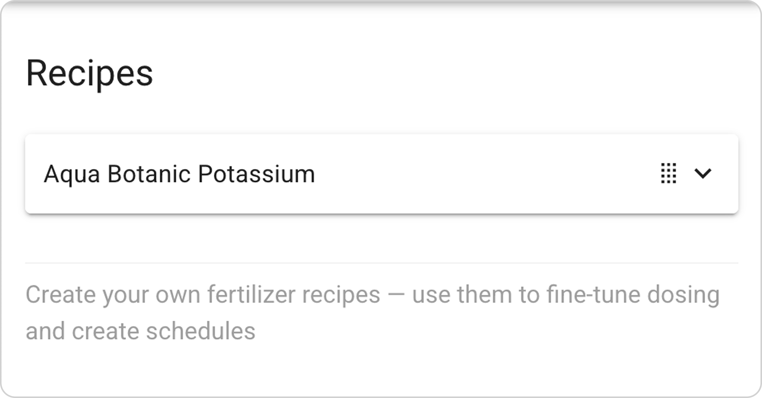Tap the grid dots icon left of chevron
762x398 pixels.
[668, 173]
